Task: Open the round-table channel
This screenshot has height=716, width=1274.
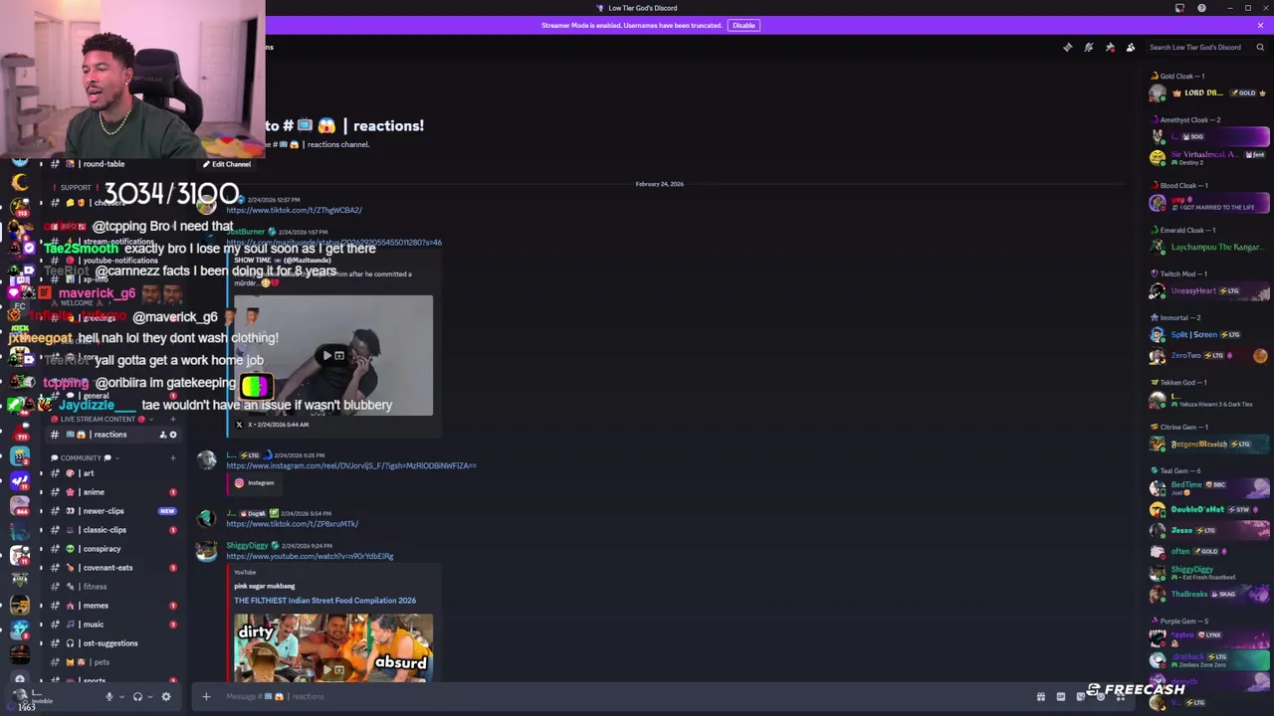Action: pos(114,164)
